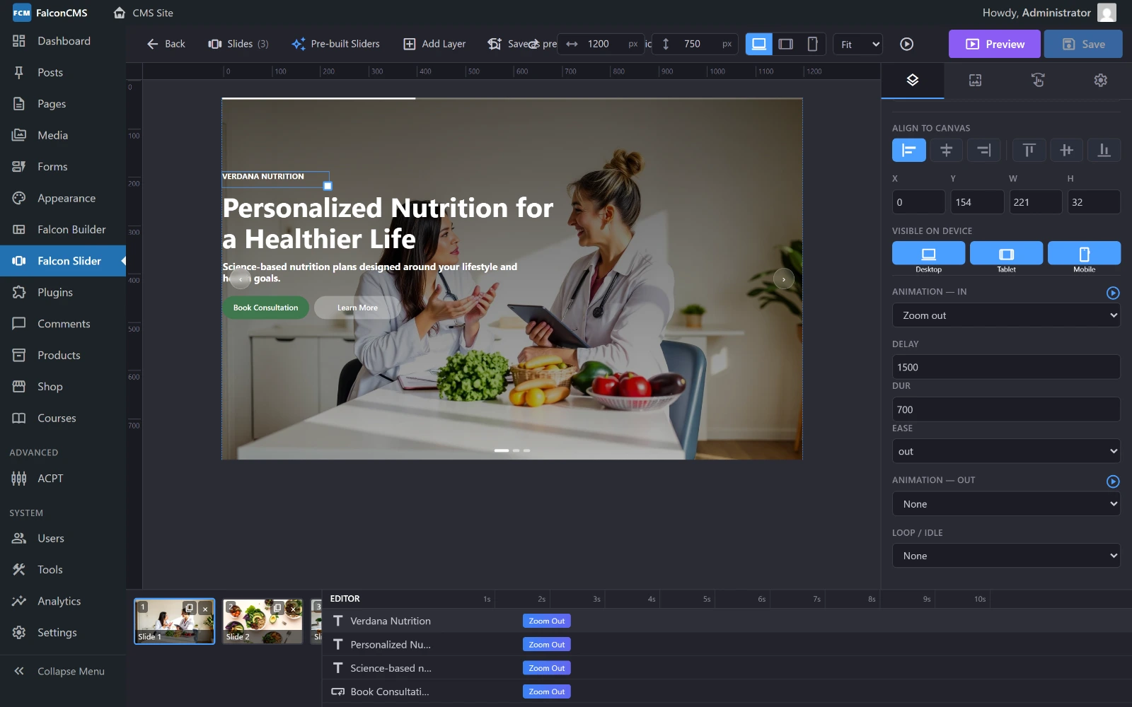Play the Animation Out preview
Viewport: 1132px width, 707px height.
(x=1113, y=481)
